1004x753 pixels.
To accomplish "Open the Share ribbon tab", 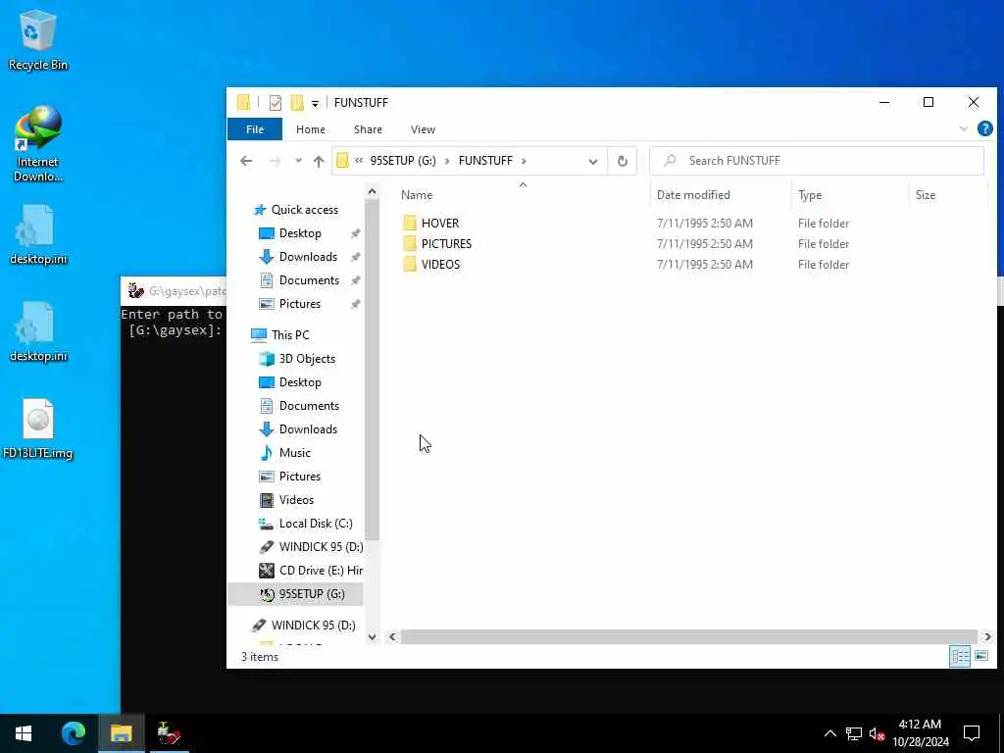I will point(369,129).
